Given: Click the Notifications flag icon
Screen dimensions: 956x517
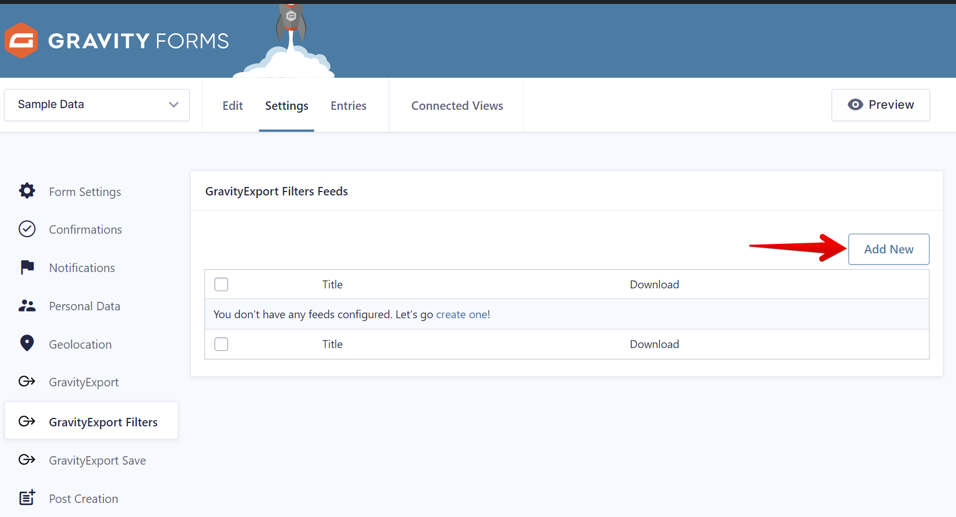Looking at the screenshot, I should click(27, 268).
